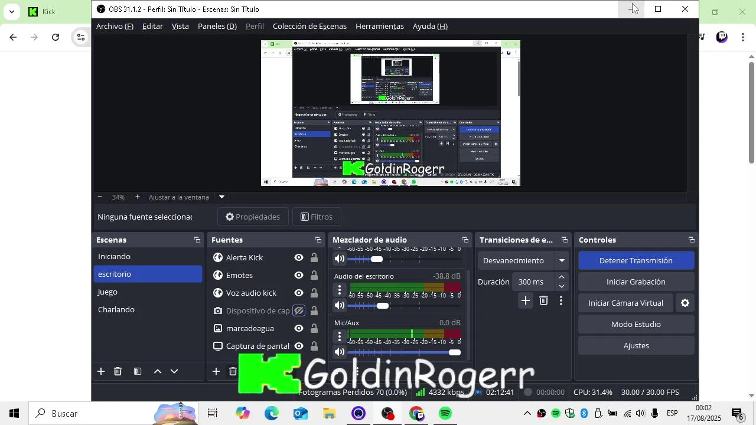Viewport: 756px width, 425px height.
Task: Open the Archivo menu
Action: click(x=115, y=26)
